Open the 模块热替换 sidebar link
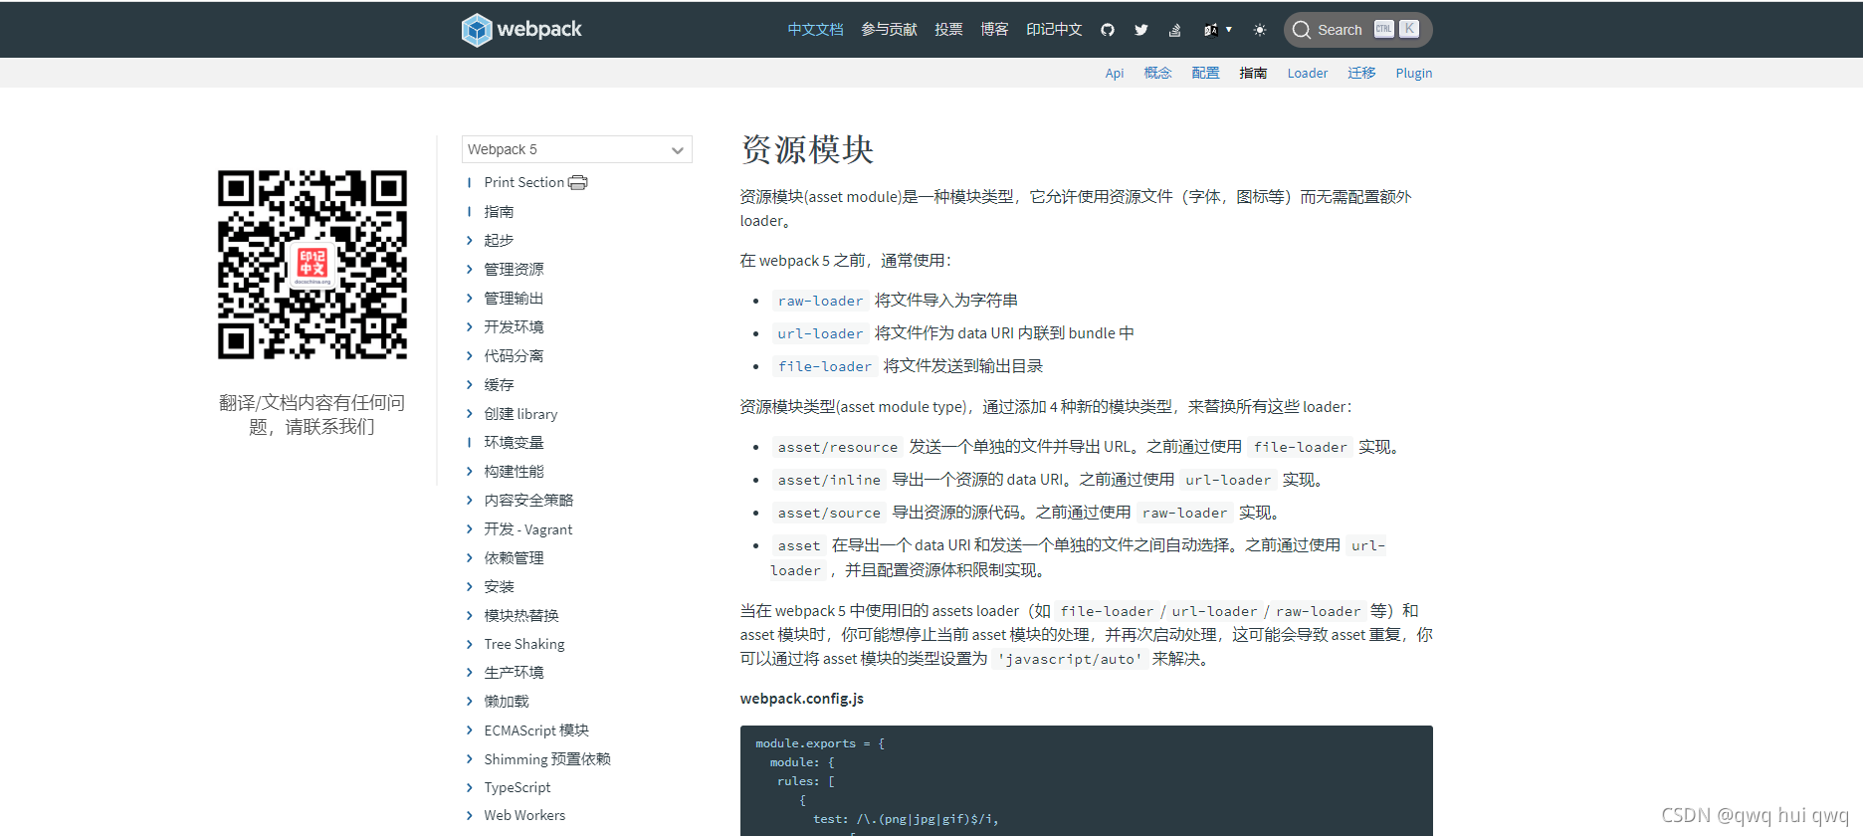 521,615
